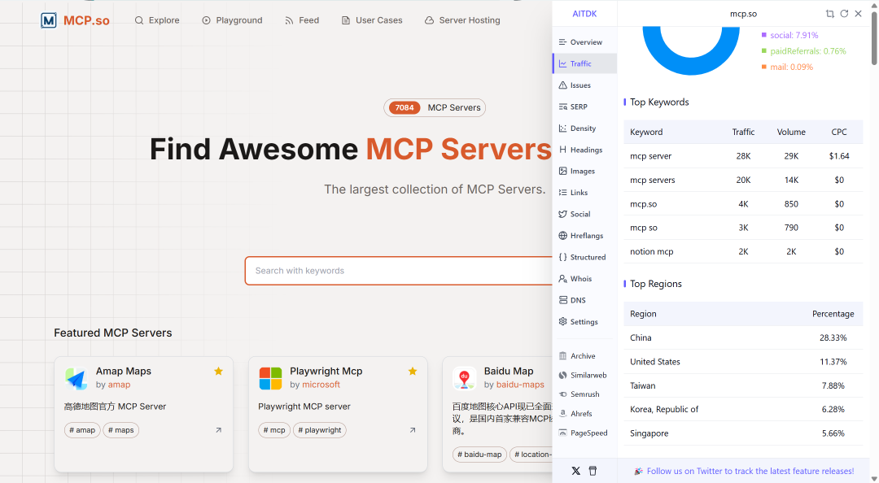Click the social 7.91% legend entry
The width and height of the screenshot is (879, 483).
(x=789, y=35)
